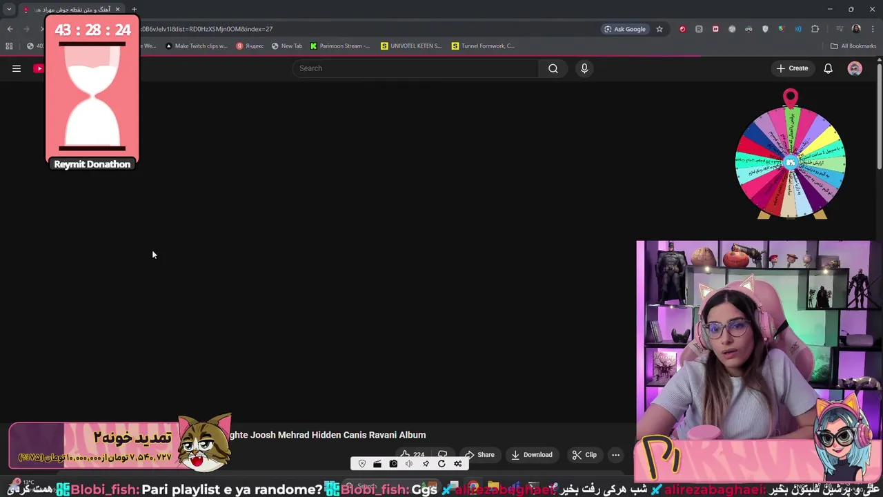Go back with the browser back arrow
The image size is (883, 497).
pyautogui.click(x=10, y=29)
